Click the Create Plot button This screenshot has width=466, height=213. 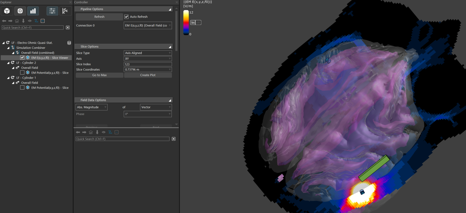[148, 75]
